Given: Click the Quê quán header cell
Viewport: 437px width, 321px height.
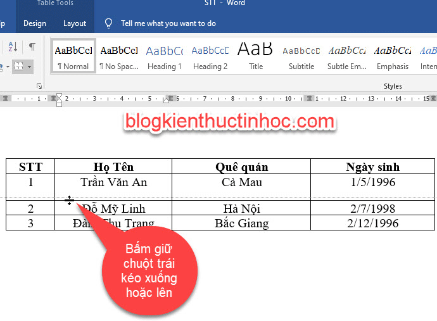Looking at the screenshot, I should (x=241, y=167).
